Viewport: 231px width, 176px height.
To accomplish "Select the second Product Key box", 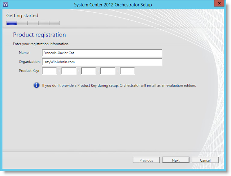I will (69, 71).
